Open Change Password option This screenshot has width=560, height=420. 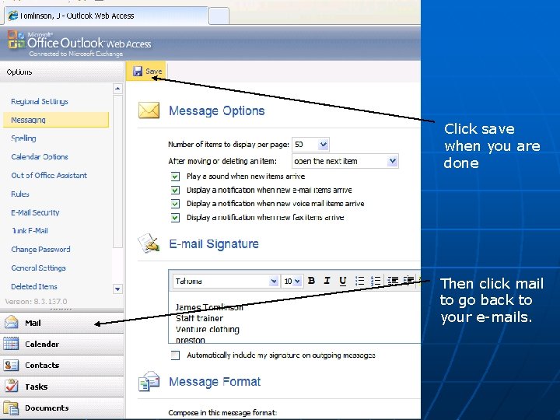(x=40, y=250)
